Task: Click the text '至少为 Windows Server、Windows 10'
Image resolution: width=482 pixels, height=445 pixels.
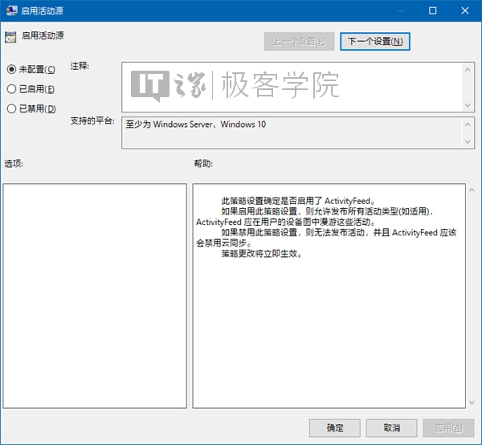Action: 196,125
